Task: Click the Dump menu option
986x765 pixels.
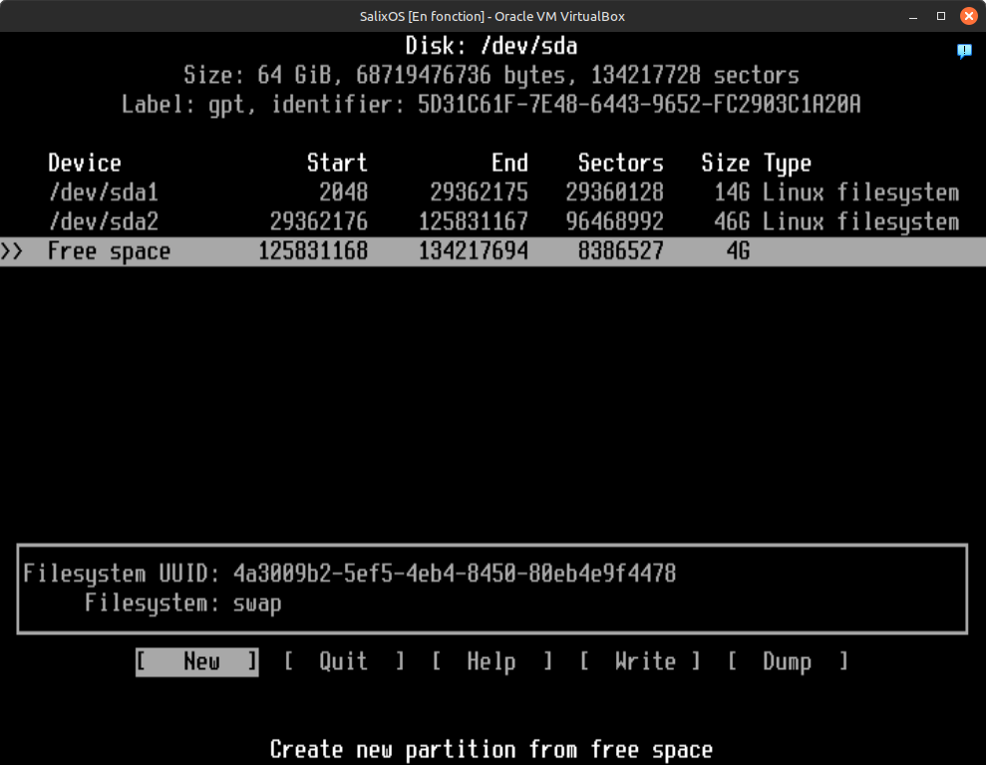Action: (x=787, y=661)
